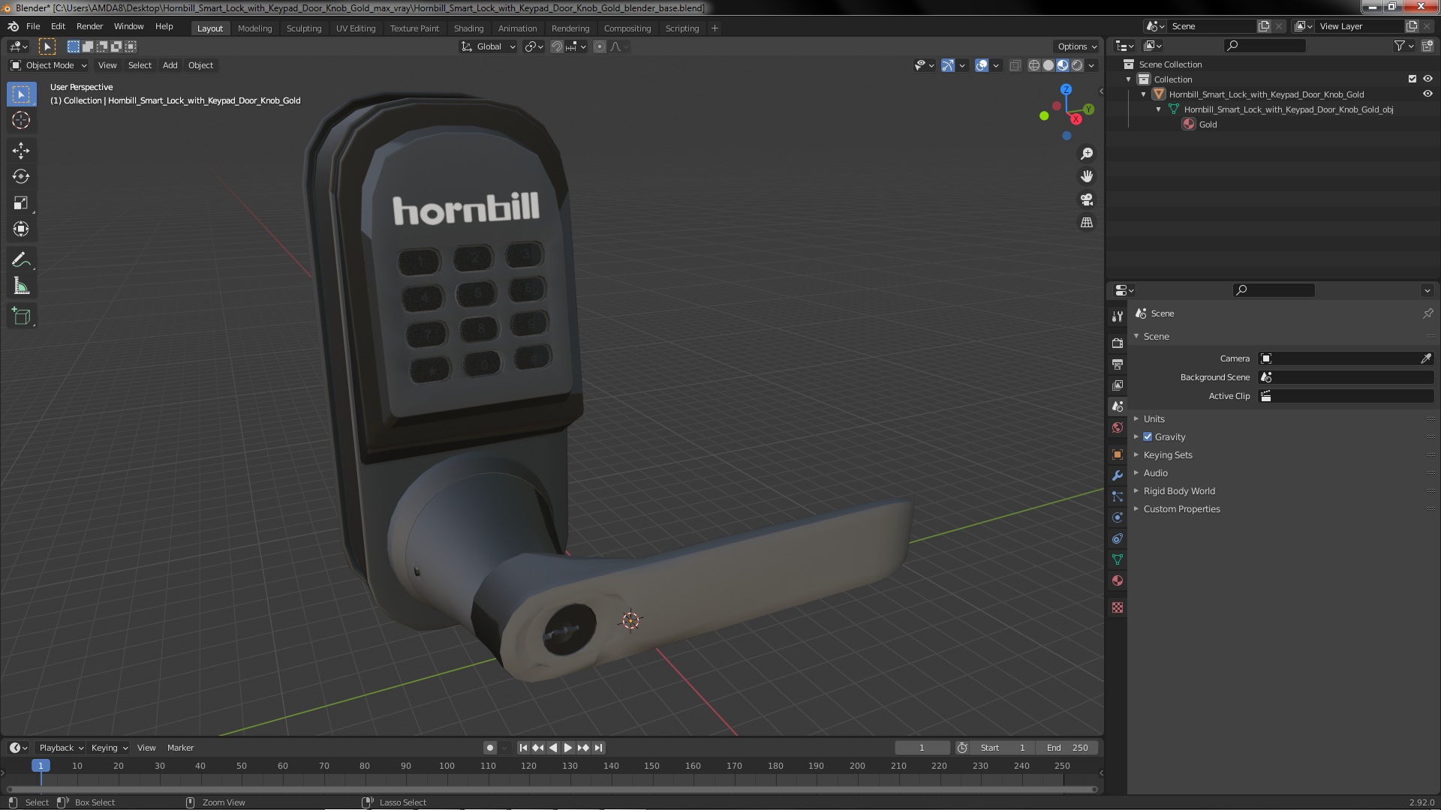The width and height of the screenshot is (1441, 810).
Task: Open the Output properties tab
Action: [1117, 364]
